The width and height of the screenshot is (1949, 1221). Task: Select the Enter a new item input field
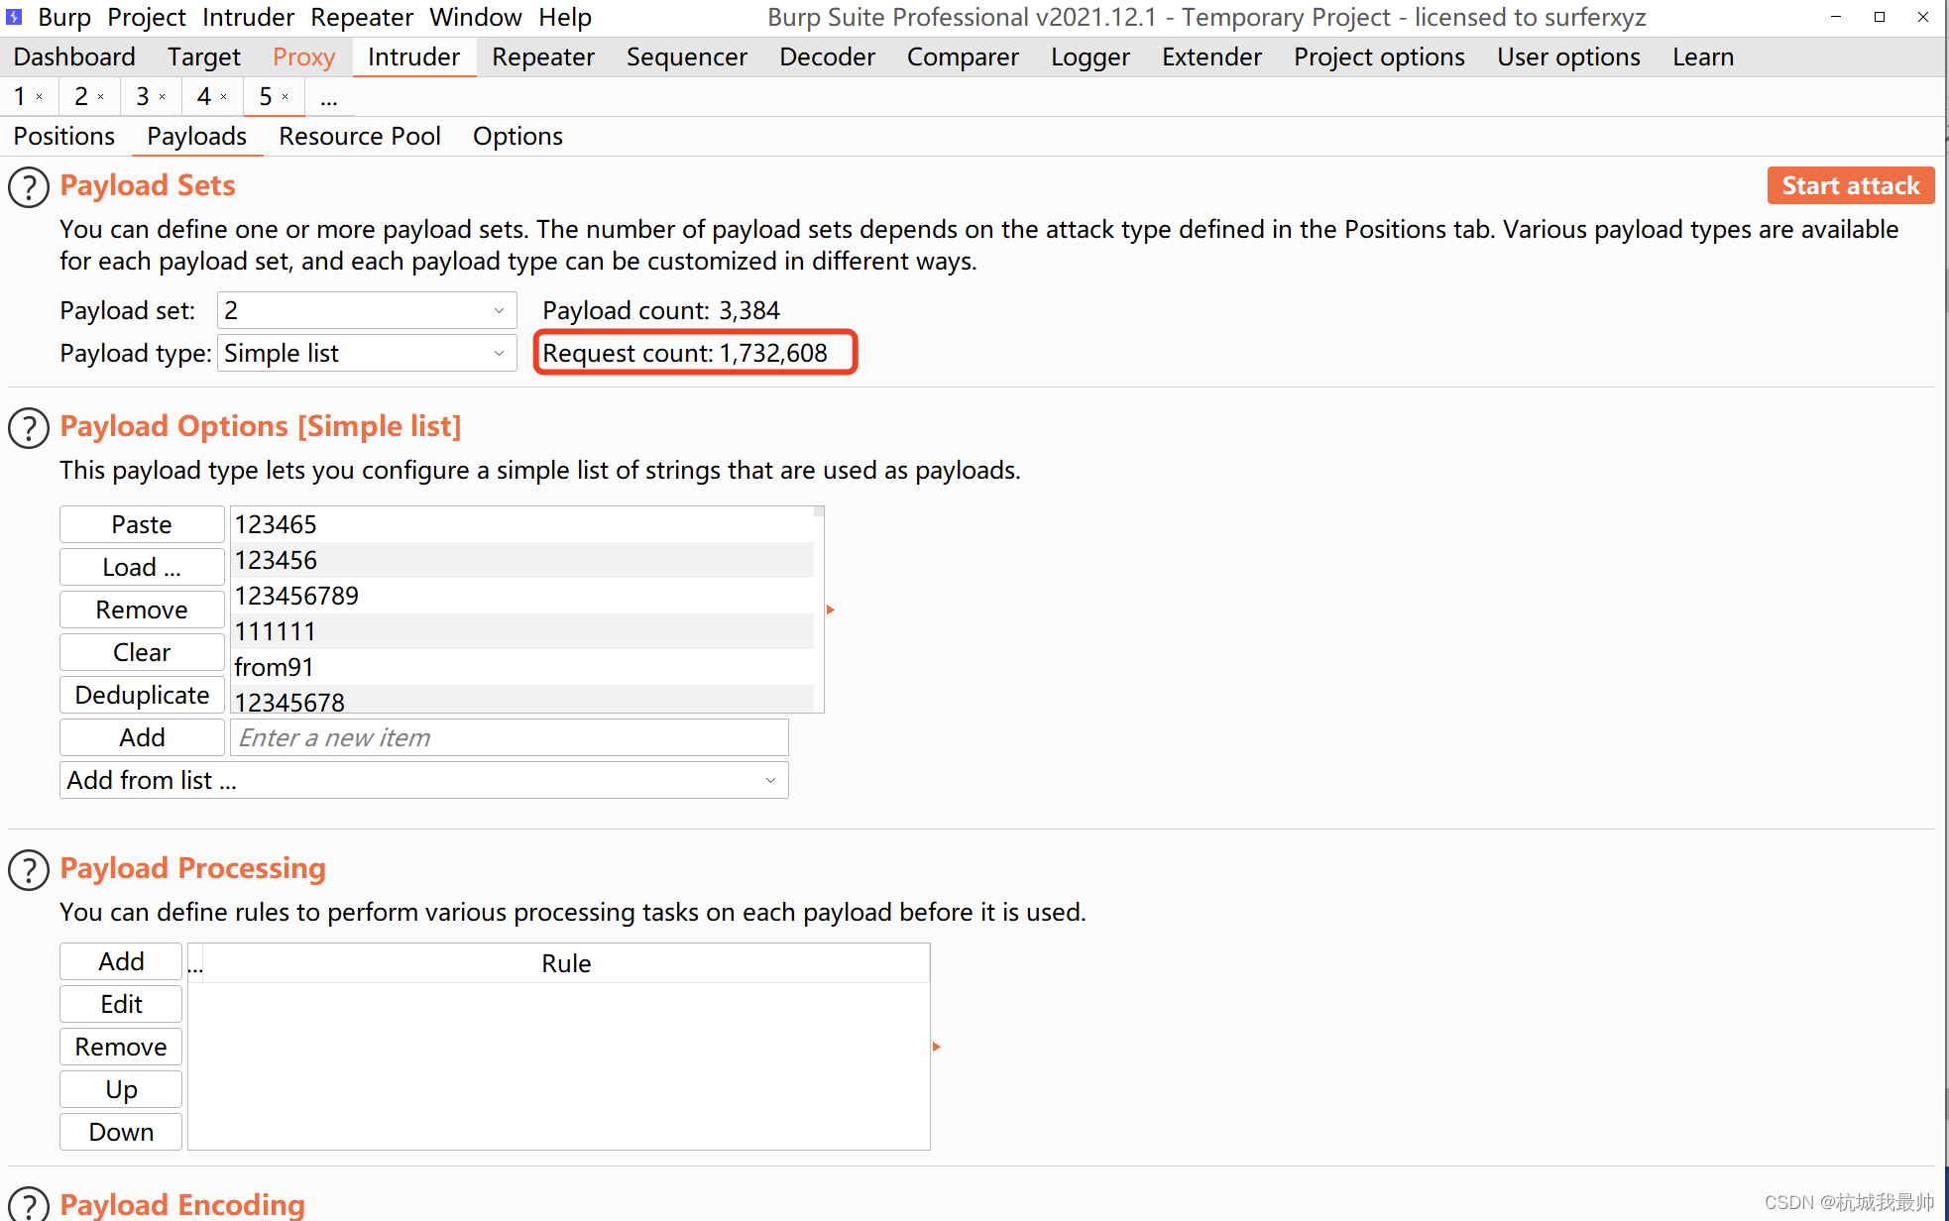pos(510,737)
